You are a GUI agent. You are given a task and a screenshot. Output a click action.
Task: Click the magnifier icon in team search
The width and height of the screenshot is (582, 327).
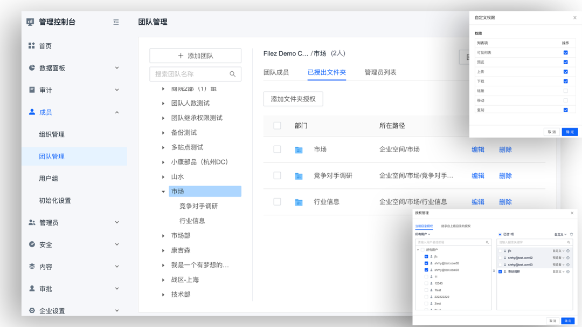233,74
